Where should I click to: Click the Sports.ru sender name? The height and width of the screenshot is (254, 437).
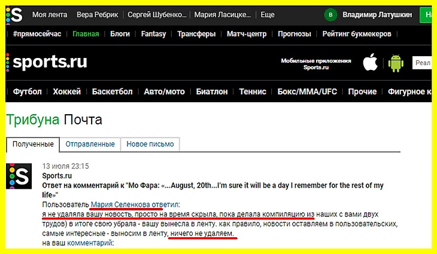tap(57, 176)
